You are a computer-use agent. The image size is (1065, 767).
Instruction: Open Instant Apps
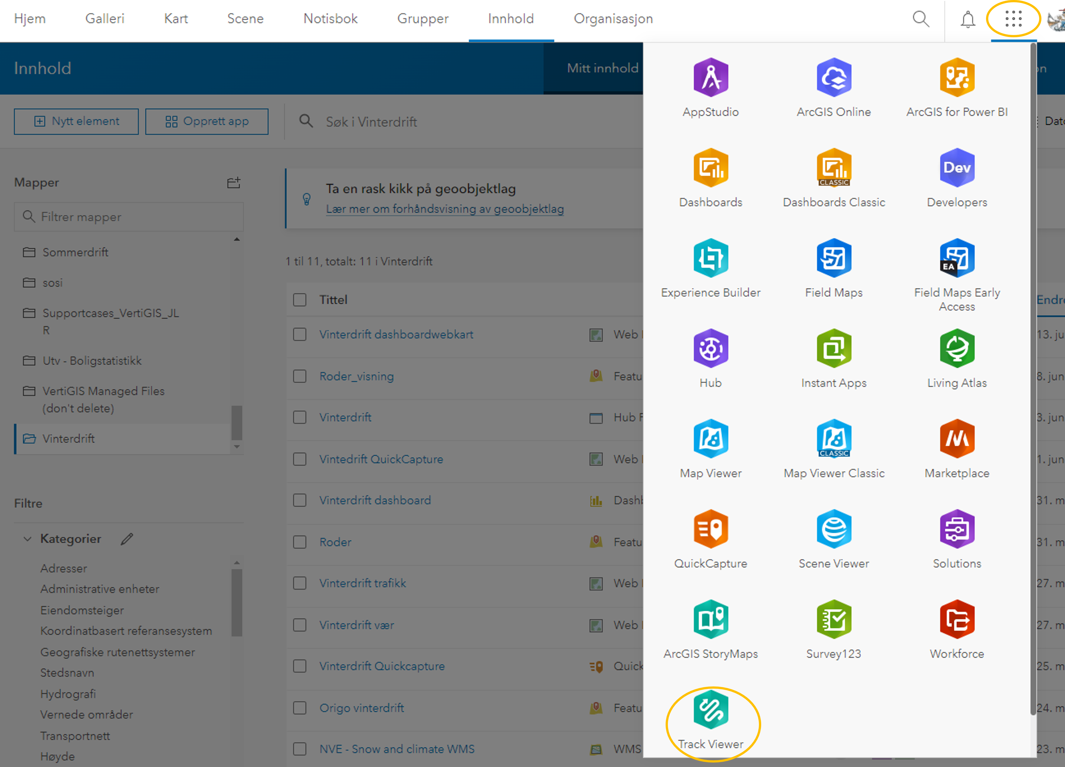pos(833,359)
